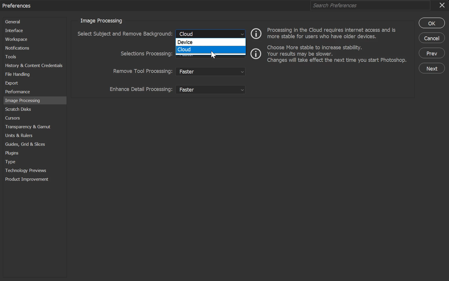
Task: Go to next page with Next button
Action: point(432,69)
